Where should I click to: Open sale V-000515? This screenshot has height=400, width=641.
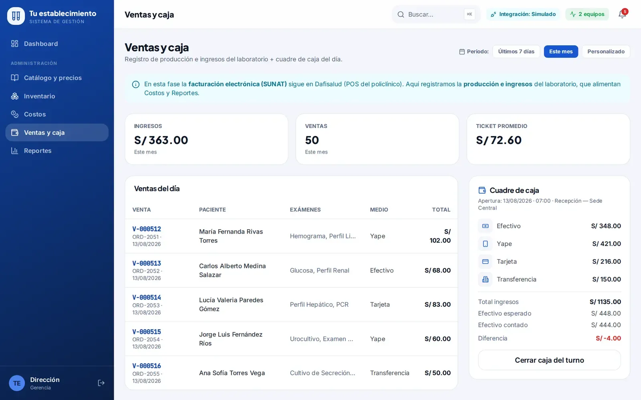147,332
